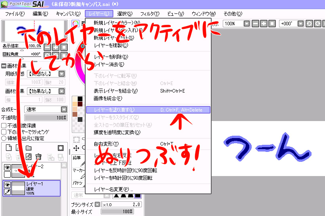Open the toolbar 100% zoom dropdown
This screenshot has width=325, height=216.
pos(247,24)
